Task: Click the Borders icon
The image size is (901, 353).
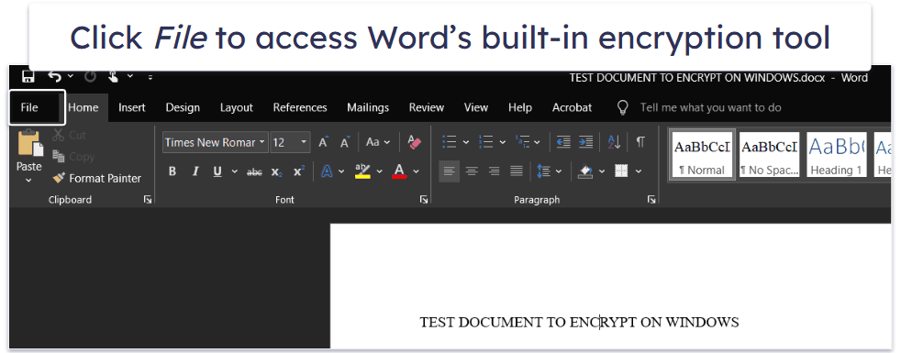Action: (x=621, y=171)
